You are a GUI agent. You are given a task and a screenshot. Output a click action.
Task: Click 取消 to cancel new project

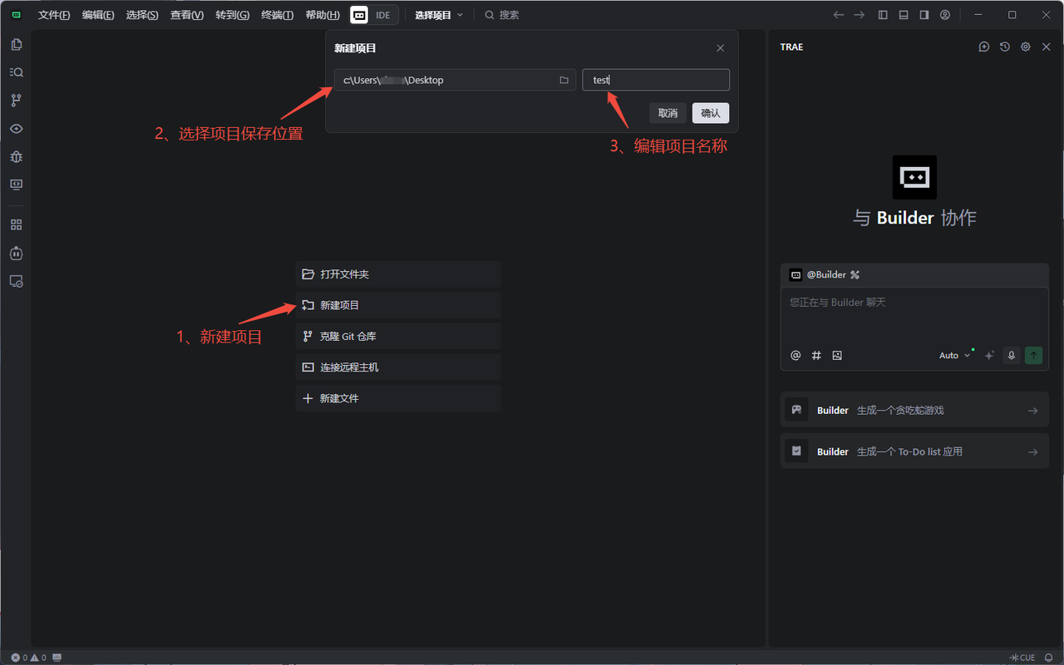(667, 113)
